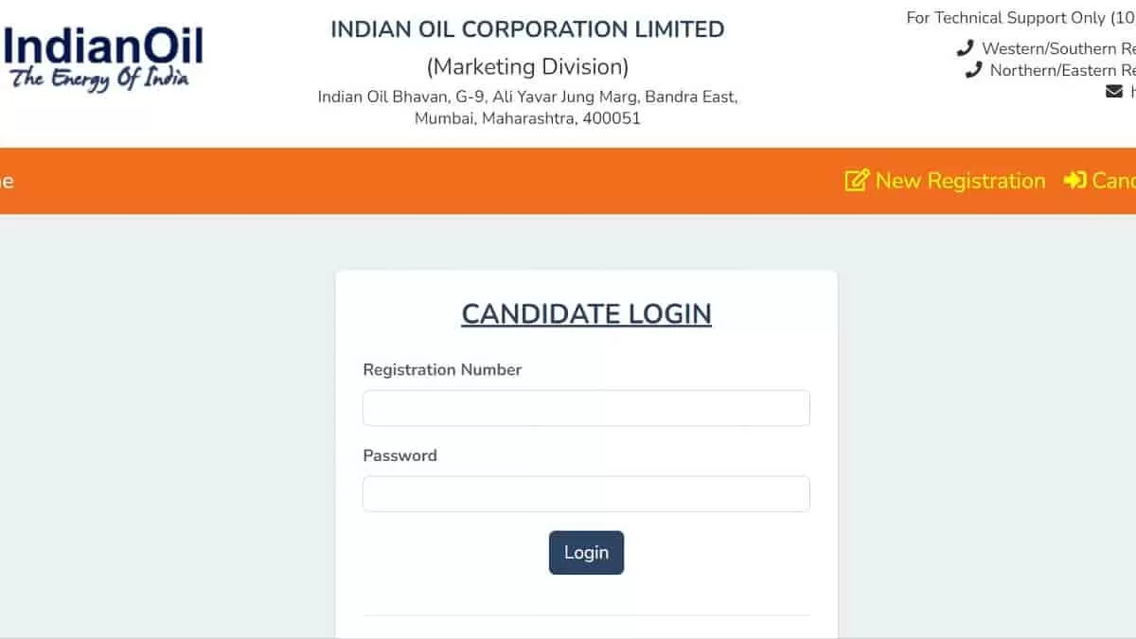Click the CANDIDATE LOGIN heading
The width and height of the screenshot is (1136, 639).
(x=586, y=313)
